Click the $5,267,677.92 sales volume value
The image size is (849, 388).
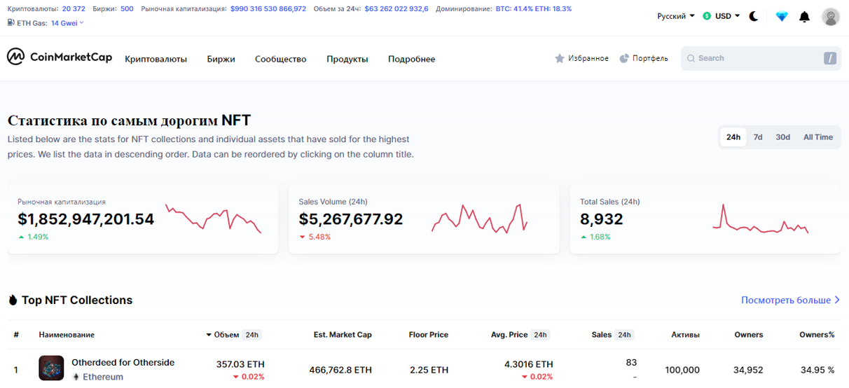tap(351, 219)
